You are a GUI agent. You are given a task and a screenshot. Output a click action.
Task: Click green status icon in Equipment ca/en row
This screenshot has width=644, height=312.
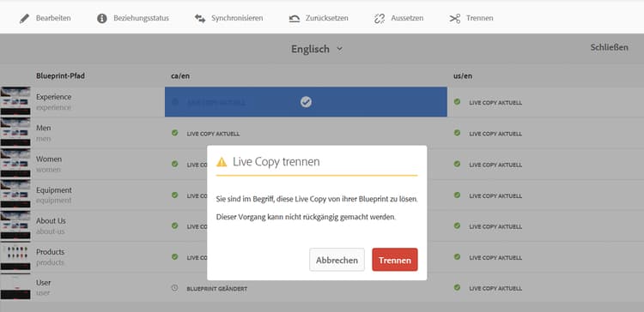click(x=174, y=195)
